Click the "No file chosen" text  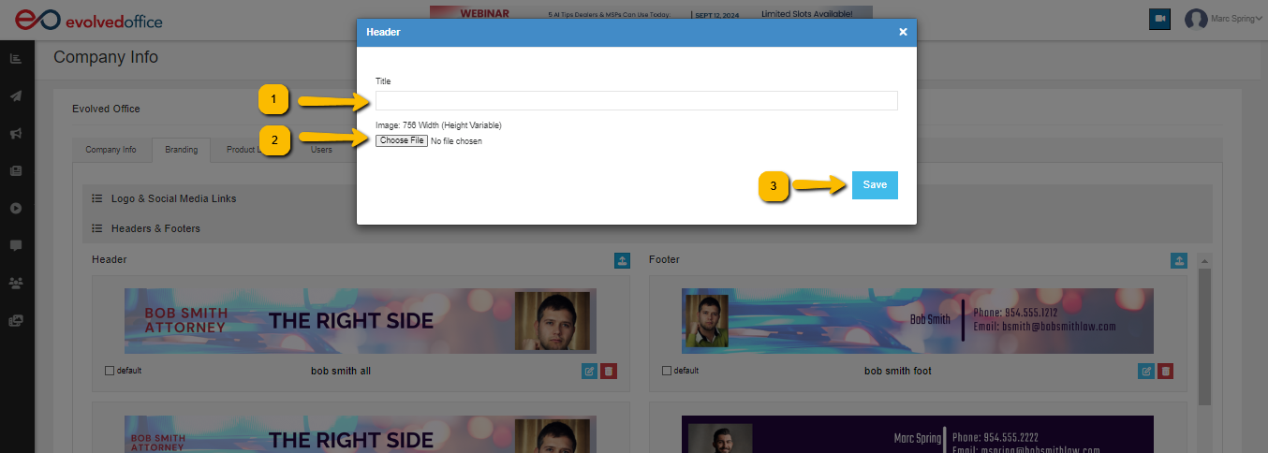456,141
